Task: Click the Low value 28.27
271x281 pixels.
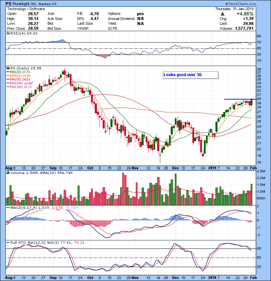Action: click(x=33, y=23)
